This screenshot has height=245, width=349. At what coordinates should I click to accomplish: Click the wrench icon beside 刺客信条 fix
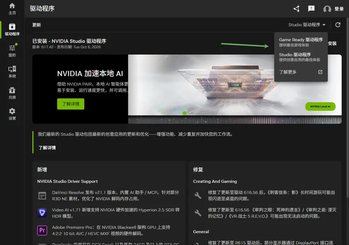[x=198, y=196]
